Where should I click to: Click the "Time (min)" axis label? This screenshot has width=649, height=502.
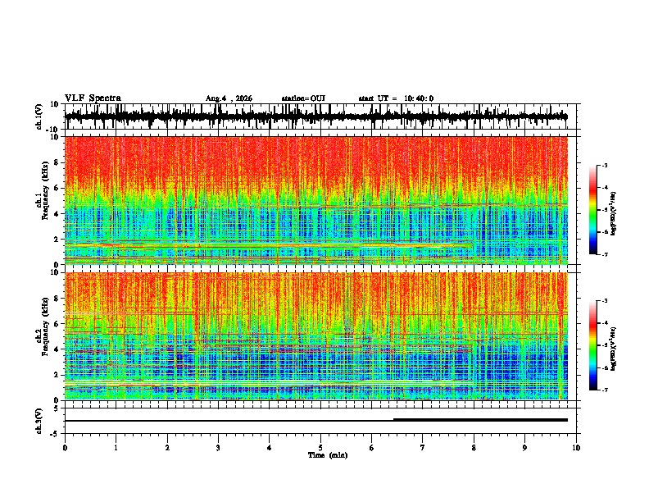pos(328,455)
